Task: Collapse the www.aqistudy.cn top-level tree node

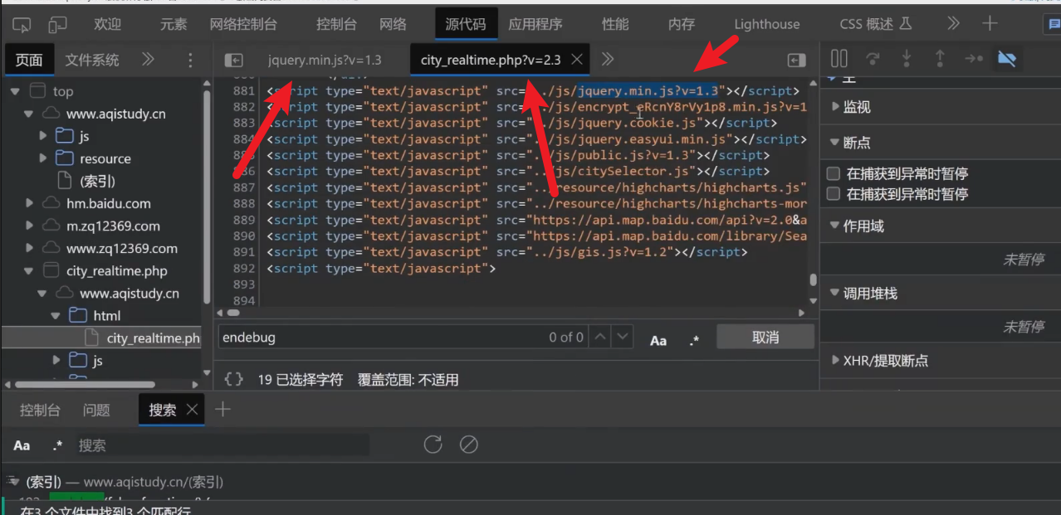Action: 28,114
